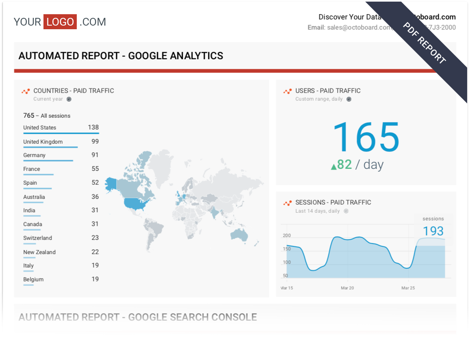Click the 100 y-axis label
The height and width of the screenshot is (341, 470).
(286, 262)
